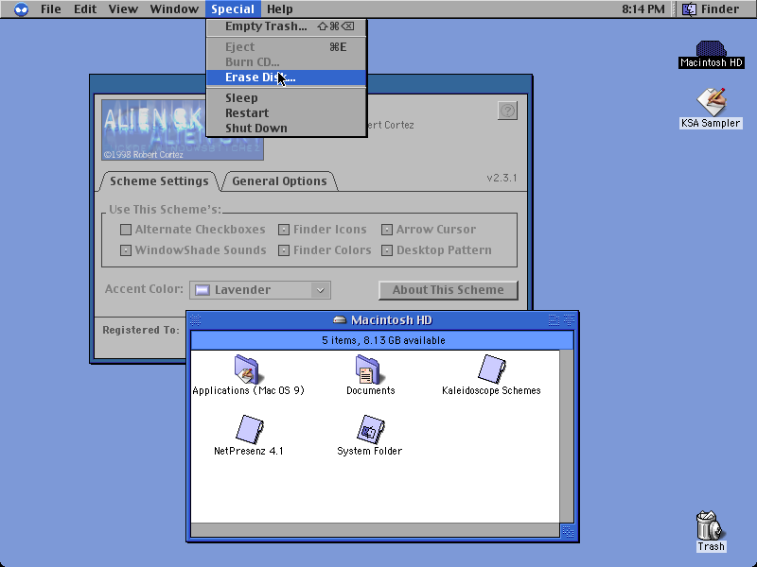Click the Macintosh HD window title proxy icon

point(340,319)
